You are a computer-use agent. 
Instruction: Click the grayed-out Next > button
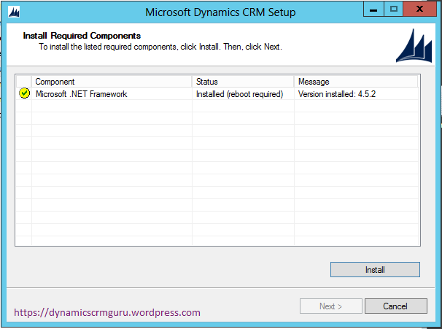coord(330,306)
